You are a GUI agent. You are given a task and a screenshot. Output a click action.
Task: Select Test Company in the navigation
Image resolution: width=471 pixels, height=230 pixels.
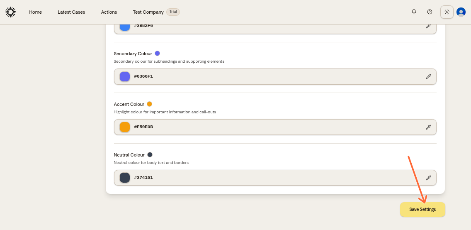[x=148, y=12]
